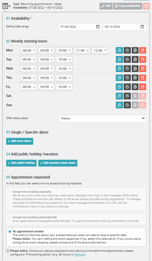Open the Settings link in the notice

coord(80,255)
